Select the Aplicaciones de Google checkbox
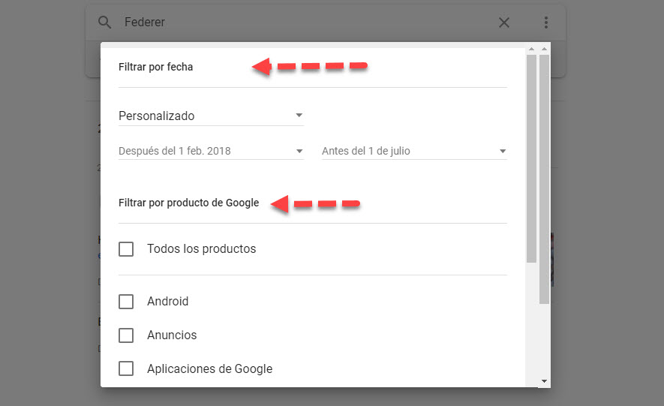 tap(126, 368)
